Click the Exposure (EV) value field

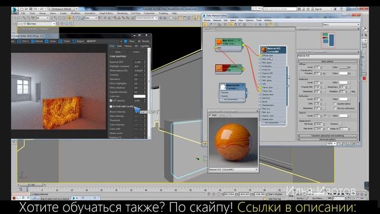(138, 62)
